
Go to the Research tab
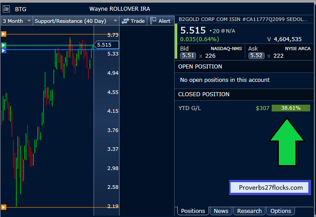pyautogui.click(x=249, y=211)
